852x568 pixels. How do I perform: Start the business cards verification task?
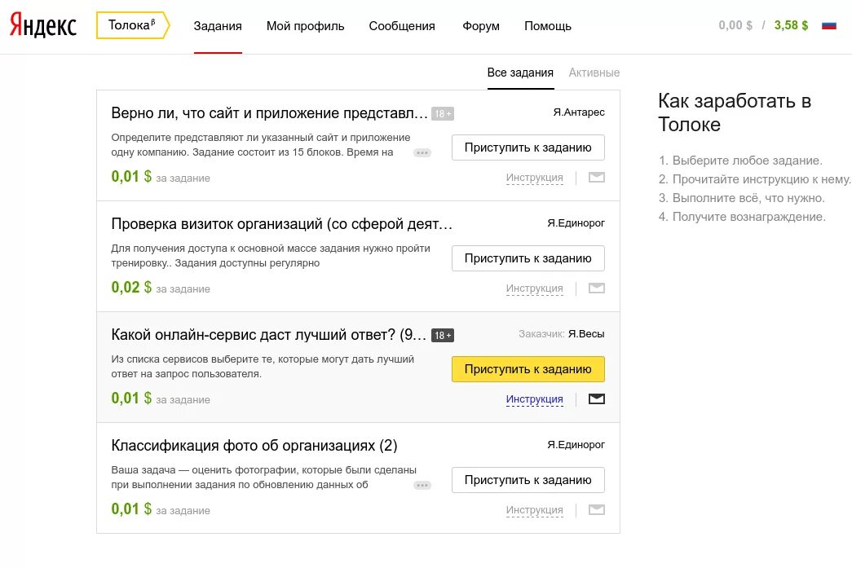pyautogui.click(x=528, y=258)
